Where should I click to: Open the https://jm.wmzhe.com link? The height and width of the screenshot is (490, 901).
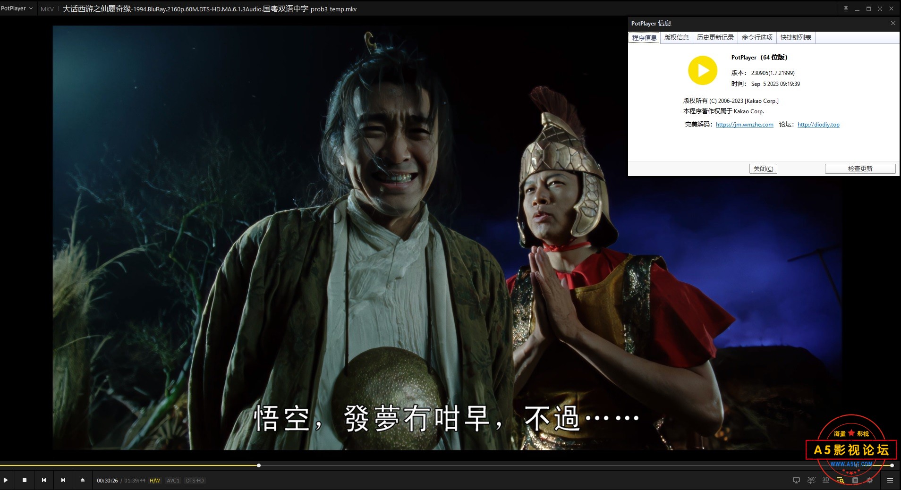click(x=745, y=125)
